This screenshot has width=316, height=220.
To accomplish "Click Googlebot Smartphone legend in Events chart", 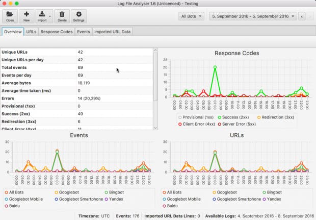I will tap(79, 199).
